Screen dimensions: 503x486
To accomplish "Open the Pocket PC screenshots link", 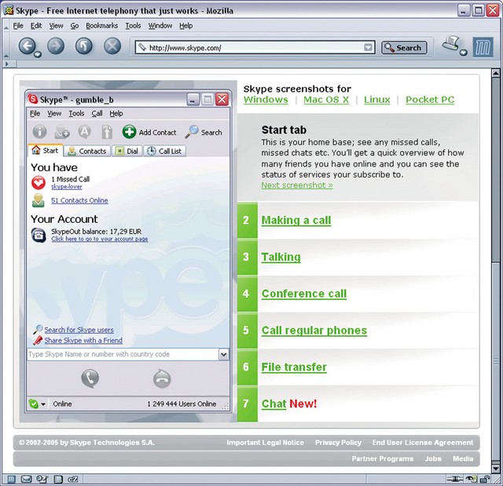I will point(430,100).
